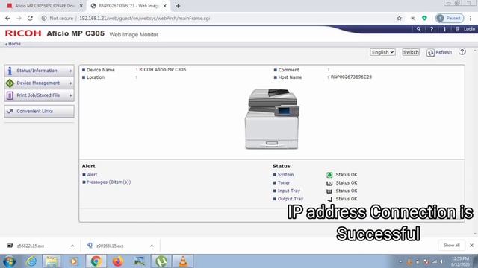Open the Windows Start menu
This screenshot has height=268, width=478.
10,261
